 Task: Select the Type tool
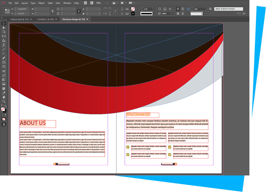coord(4,45)
